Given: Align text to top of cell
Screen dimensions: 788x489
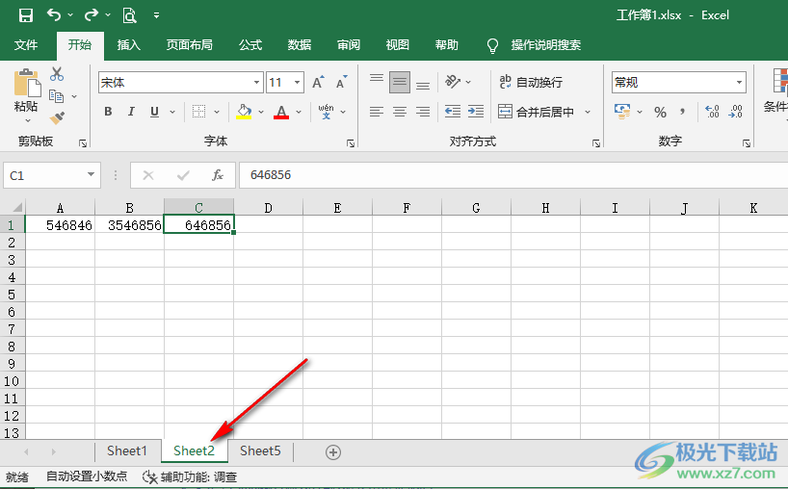Looking at the screenshot, I should [x=377, y=79].
